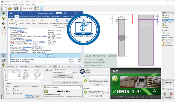Screen dimensions: 175x102
Task: Click the Помощник lightbulb icon in Word
Action: tap(61, 17)
